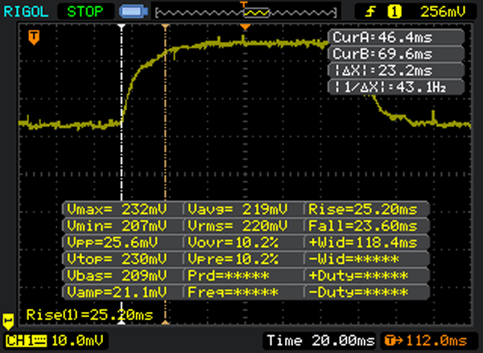Click the CurB 69.6ms readout
This screenshot has height=353, width=483.
point(396,54)
